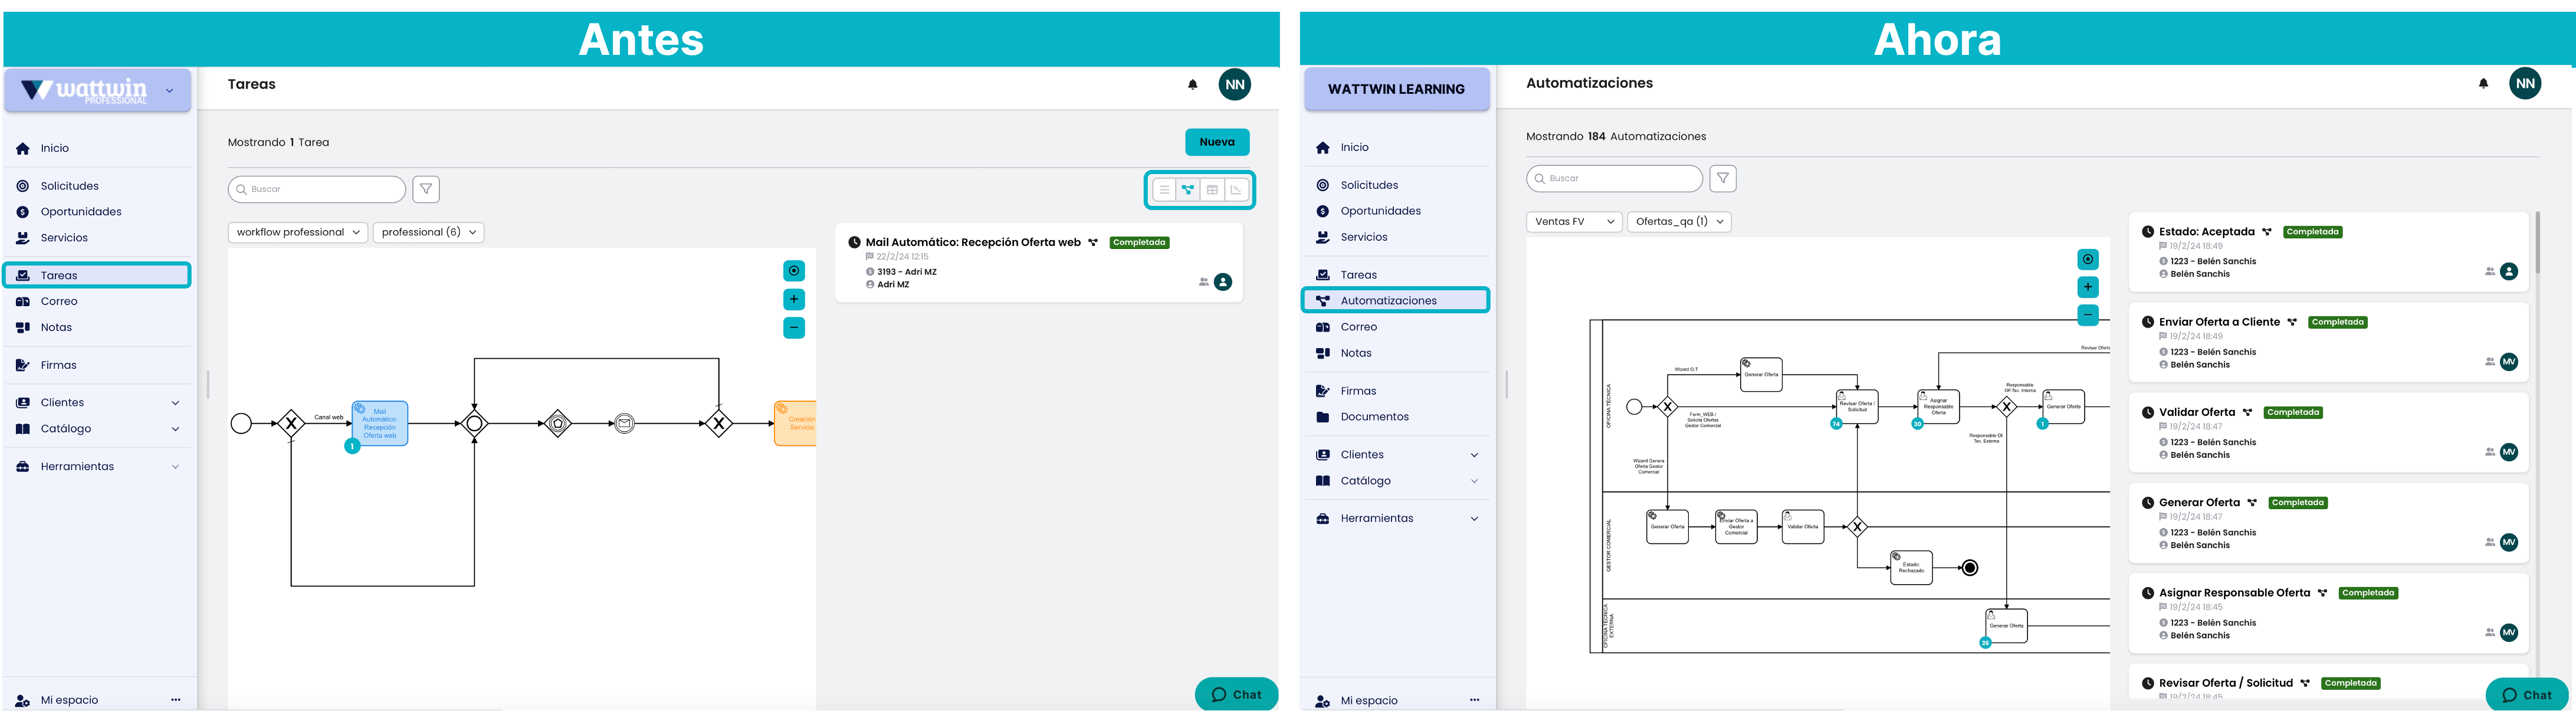This screenshot has width=2576, height=711.
Task: Open the Validar Oferta task card
Action: [x=2328, y=433]
